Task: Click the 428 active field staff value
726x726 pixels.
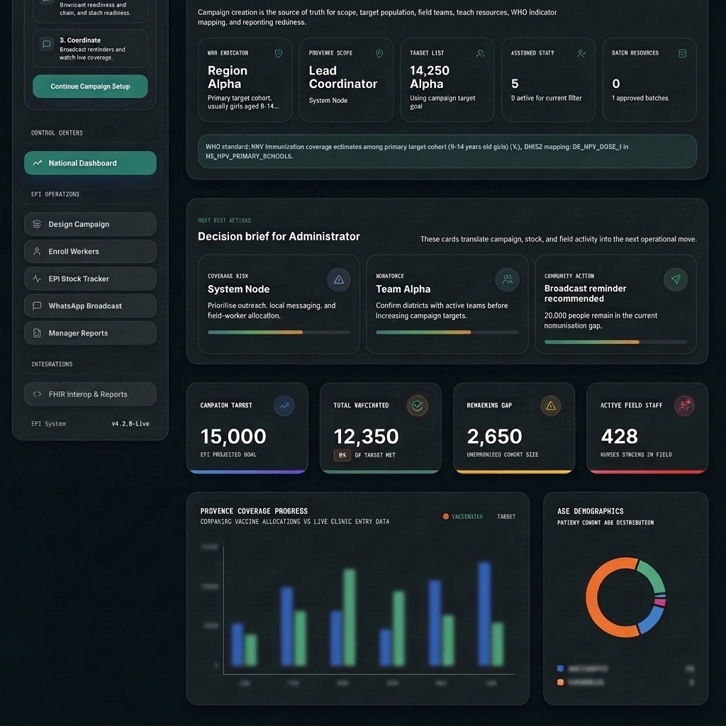Action: 619,436
